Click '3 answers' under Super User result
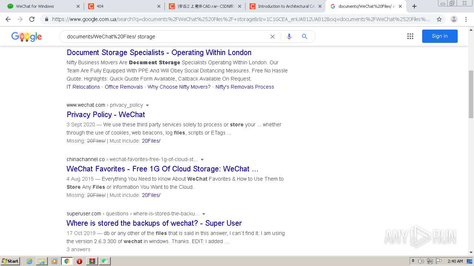474x266 pixels. click(79, 249)
